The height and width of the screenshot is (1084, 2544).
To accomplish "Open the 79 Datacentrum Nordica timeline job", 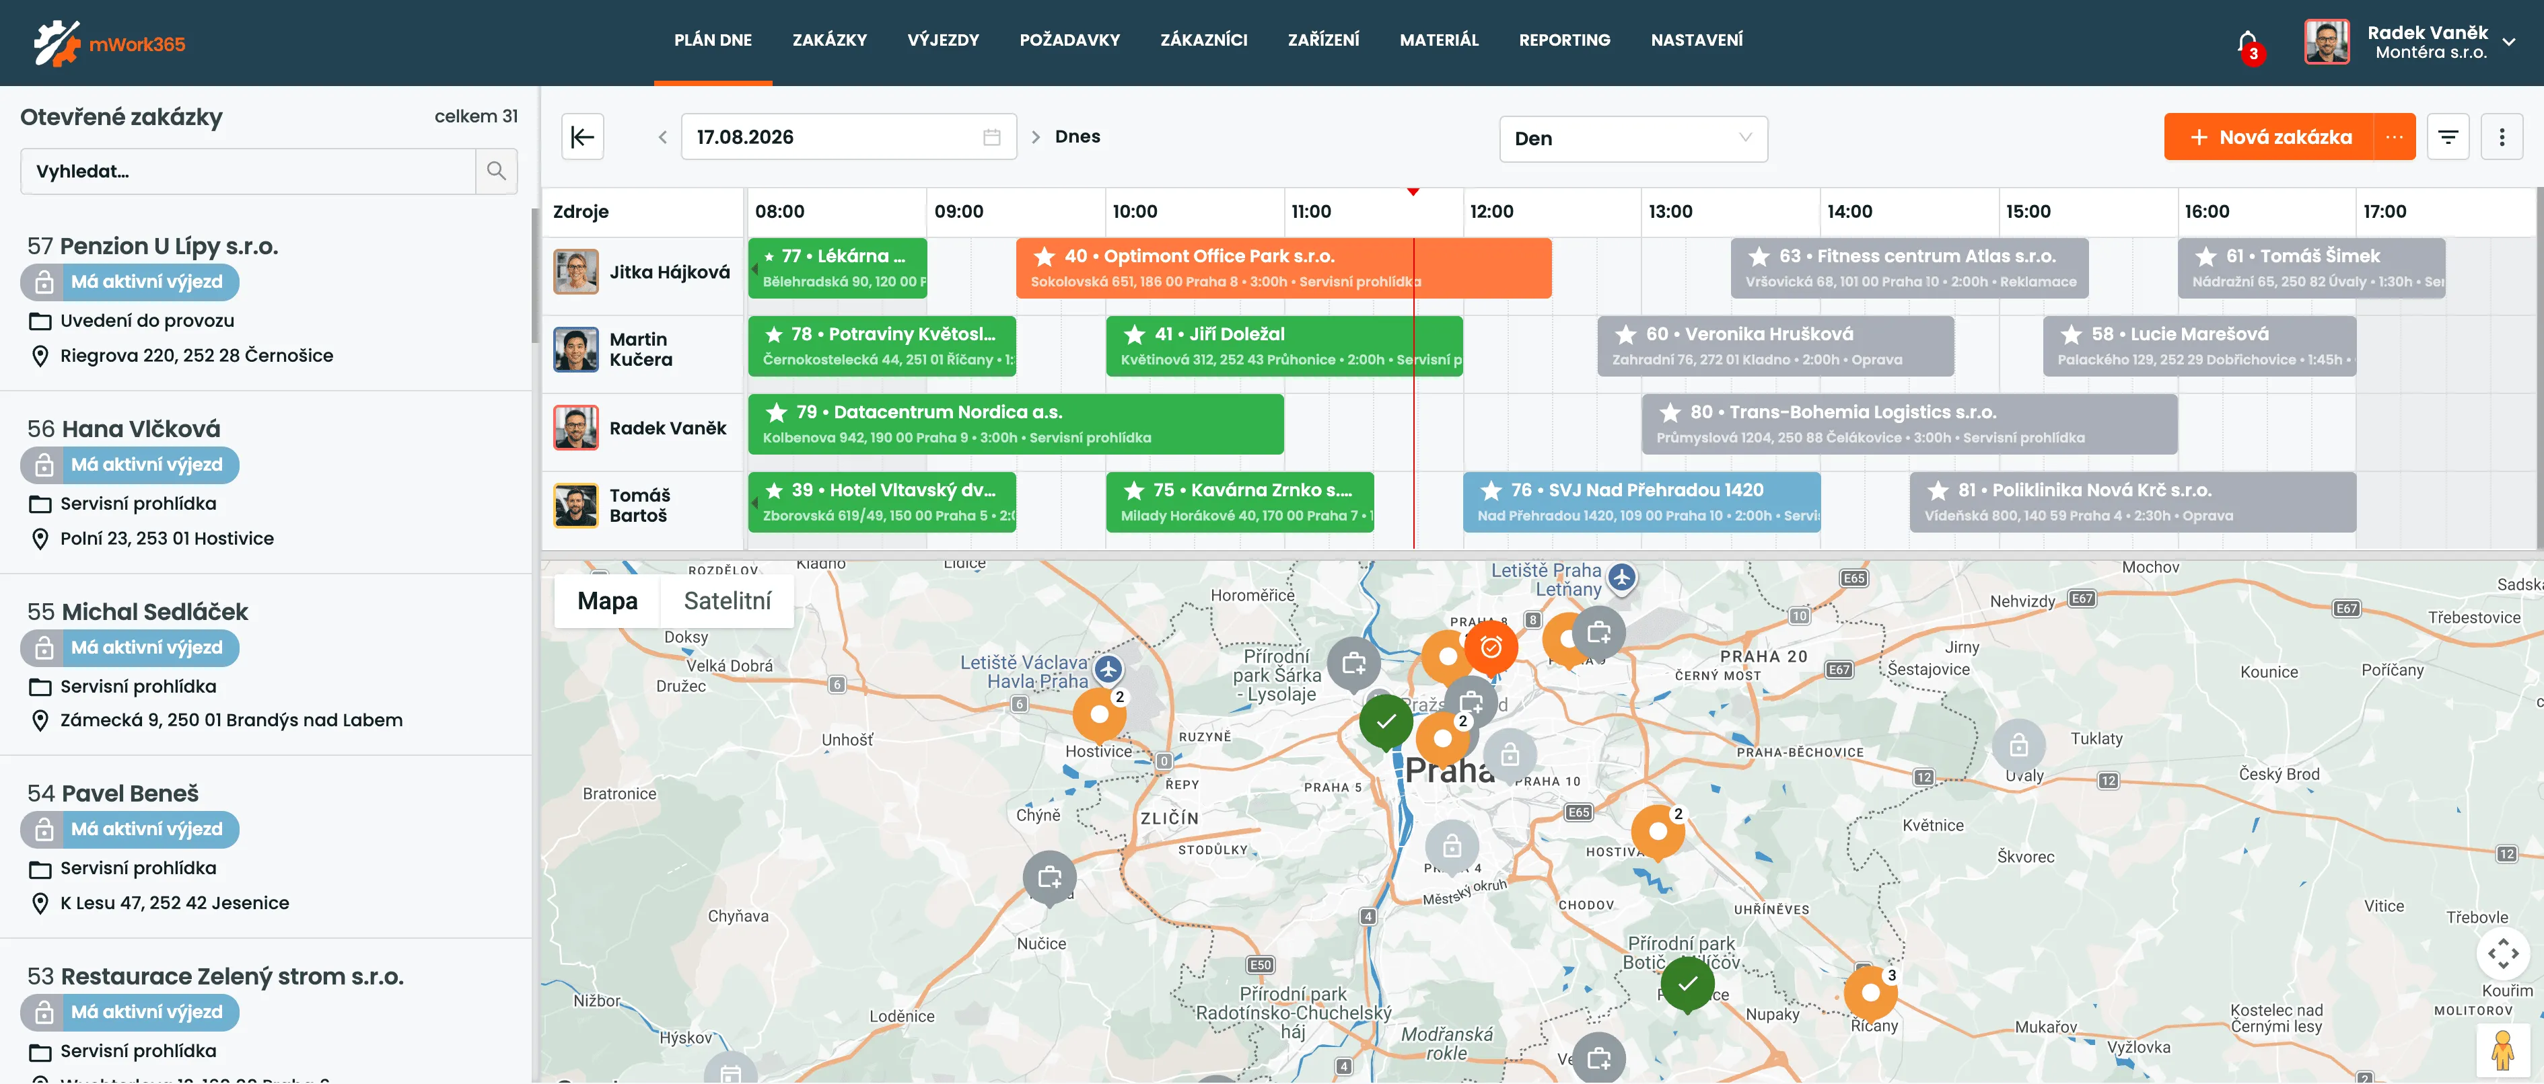I will [x=1015, y=424].
